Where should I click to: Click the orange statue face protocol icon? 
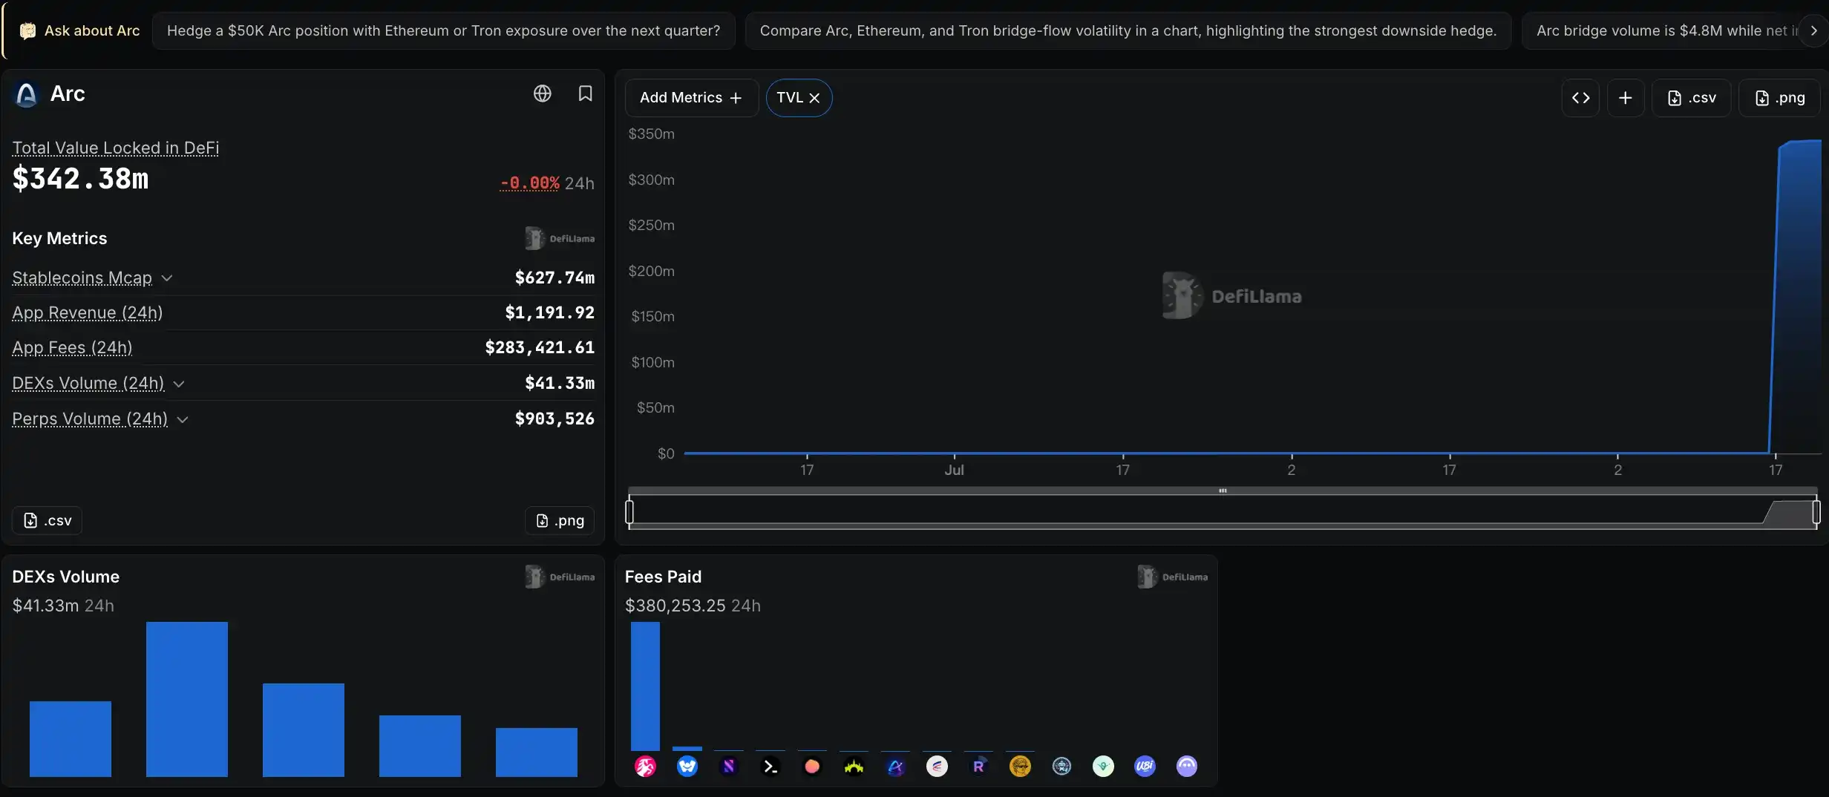[x=1020, y=766]
